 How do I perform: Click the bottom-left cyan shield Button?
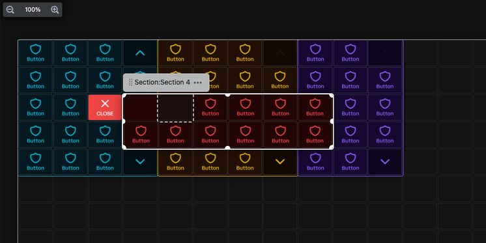click(x=36, y=162)
